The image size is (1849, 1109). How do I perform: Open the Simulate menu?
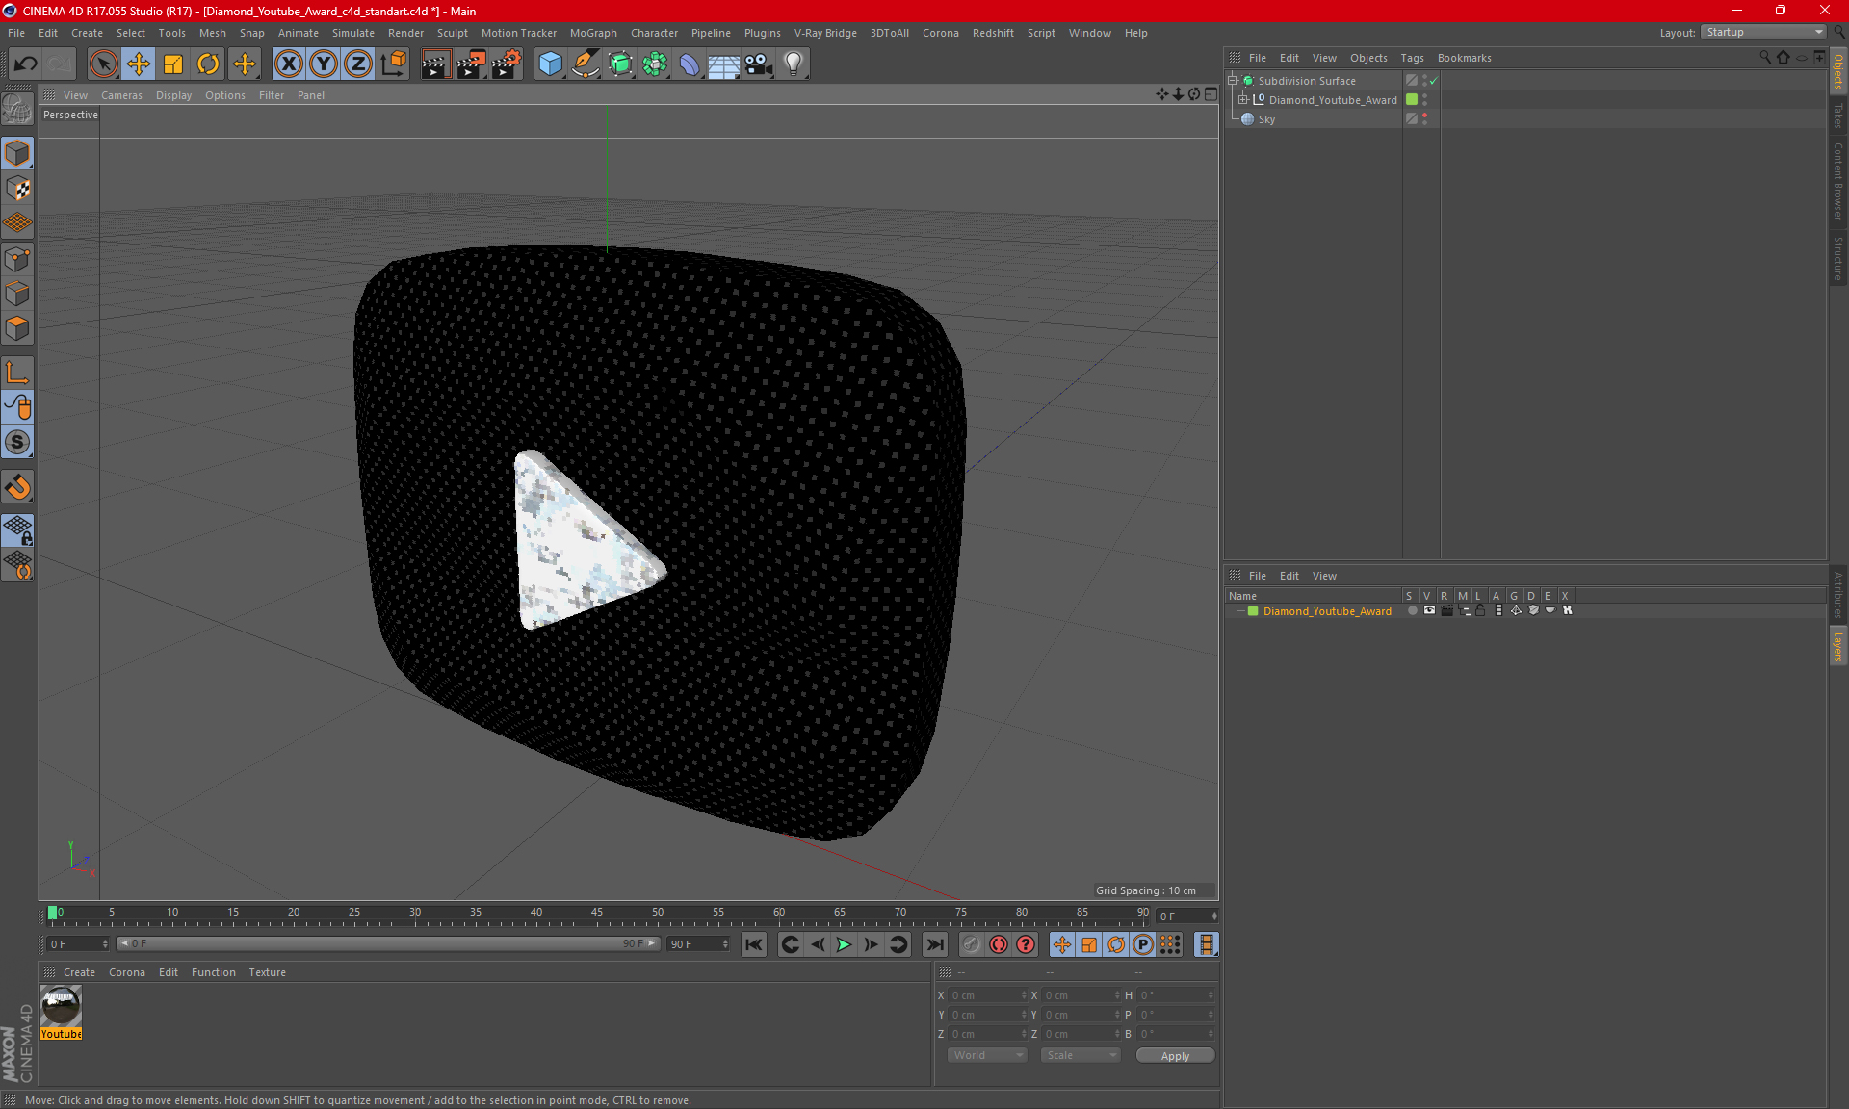pyautogui.click(x=352, y=33)
